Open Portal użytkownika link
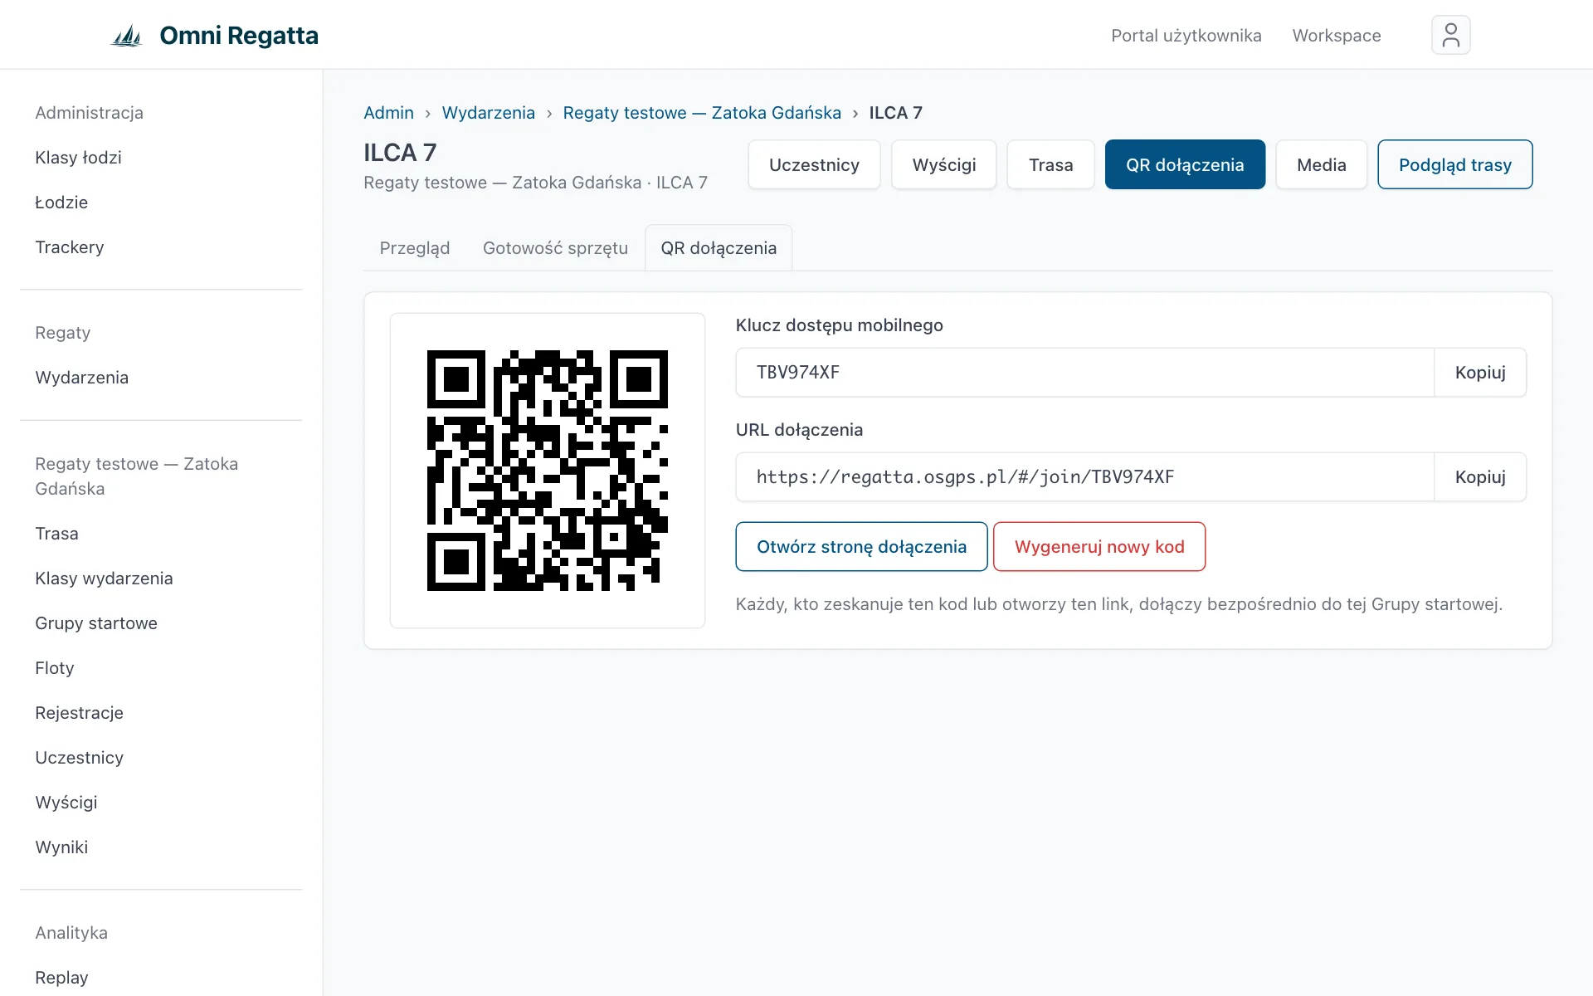This screenshot has height=996, width=1593. [1186, 35]
